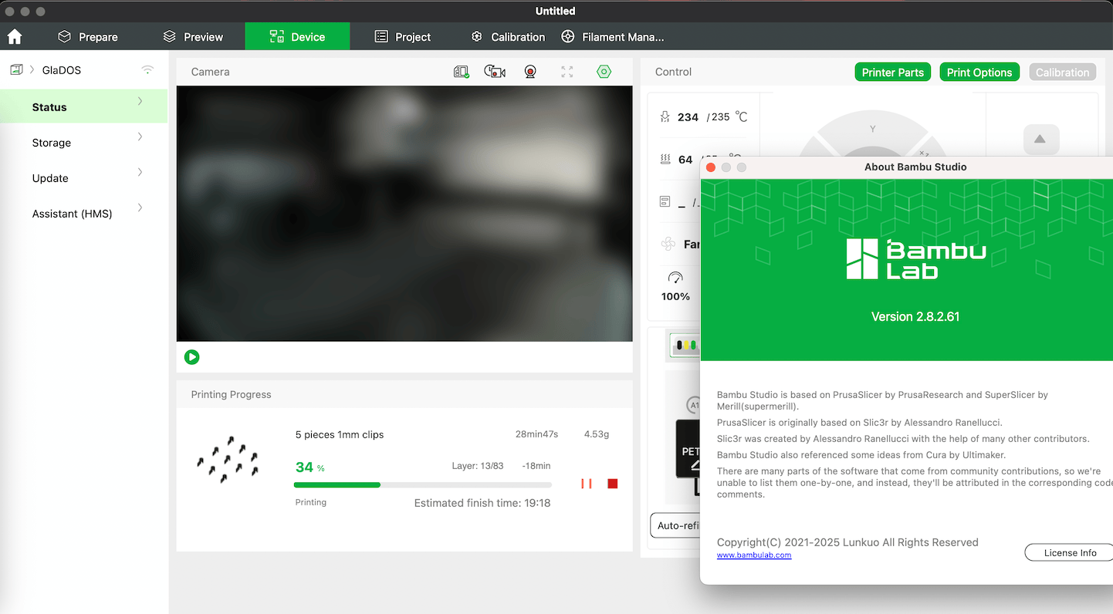This screenshot has width=1113, height=614.
Task: Open Printer Parts button
Action: pos(893,73)
